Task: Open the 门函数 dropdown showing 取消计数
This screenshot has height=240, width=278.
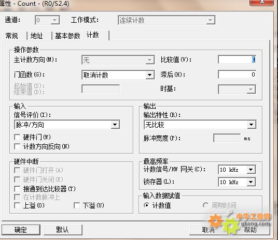Action: click(x=118, y=75)
